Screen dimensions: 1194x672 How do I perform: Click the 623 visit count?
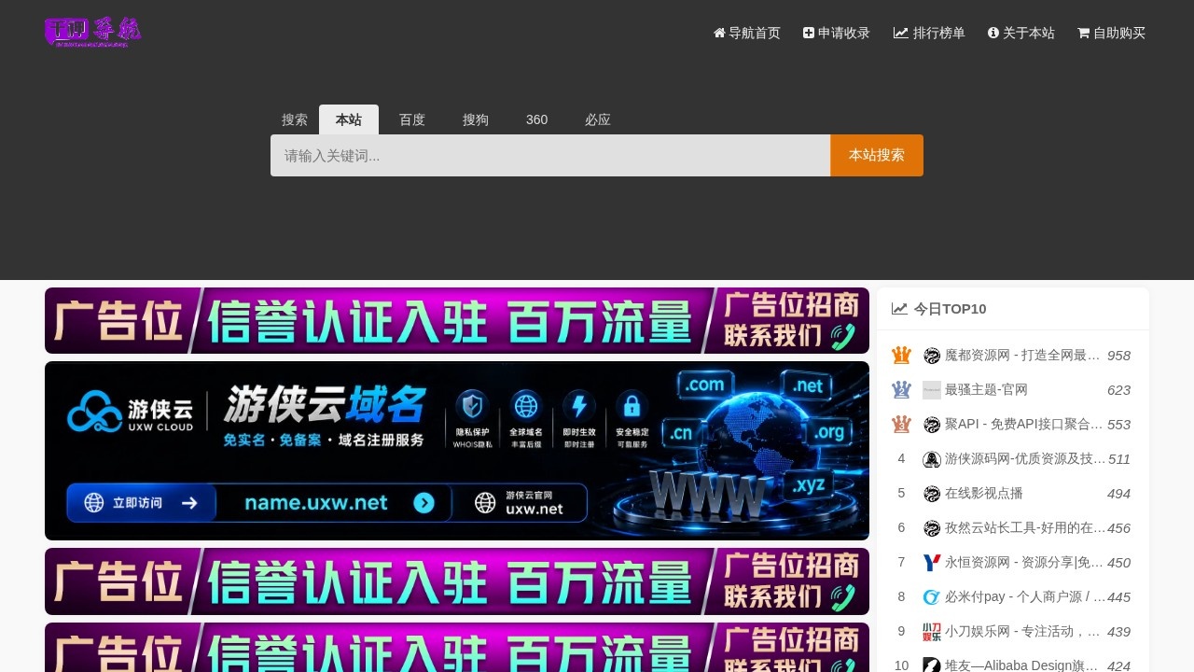click(x=1118, y=390)
